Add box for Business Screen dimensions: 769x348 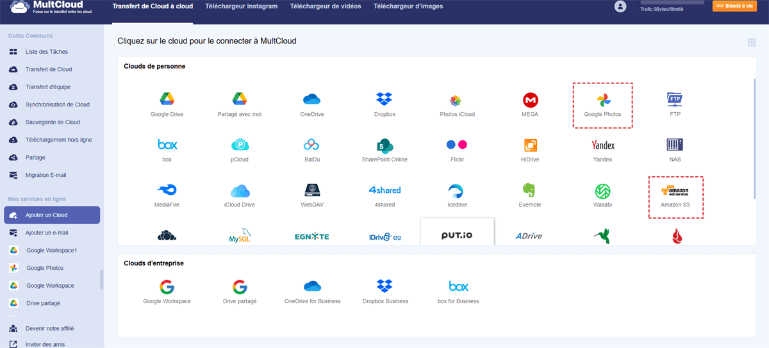click(x=458, y=291)
